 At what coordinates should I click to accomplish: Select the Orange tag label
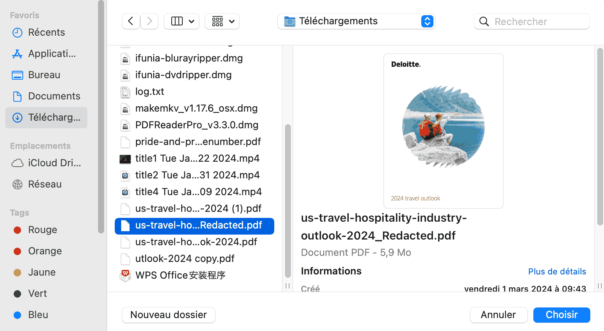pos(45,251)
